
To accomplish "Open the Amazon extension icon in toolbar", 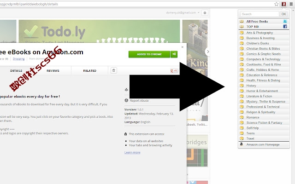I will point(284,4).
